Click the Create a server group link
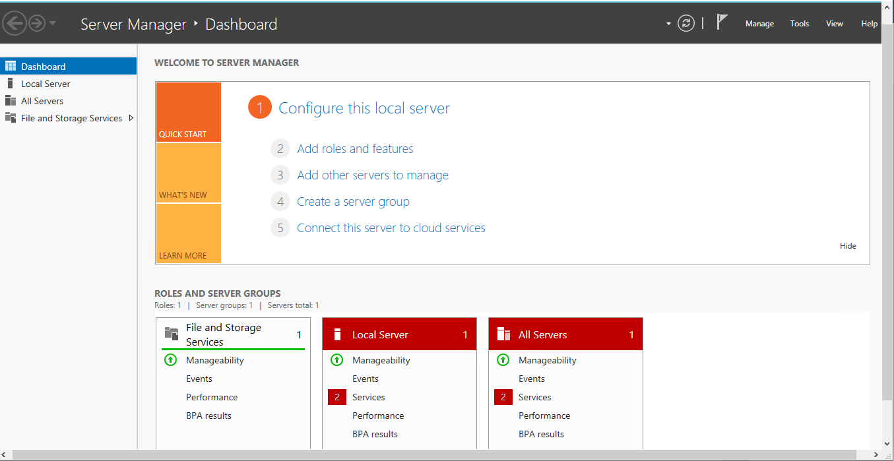Viewport: 894px width, 461px height. pyautogui.click(x=353, y=202)
